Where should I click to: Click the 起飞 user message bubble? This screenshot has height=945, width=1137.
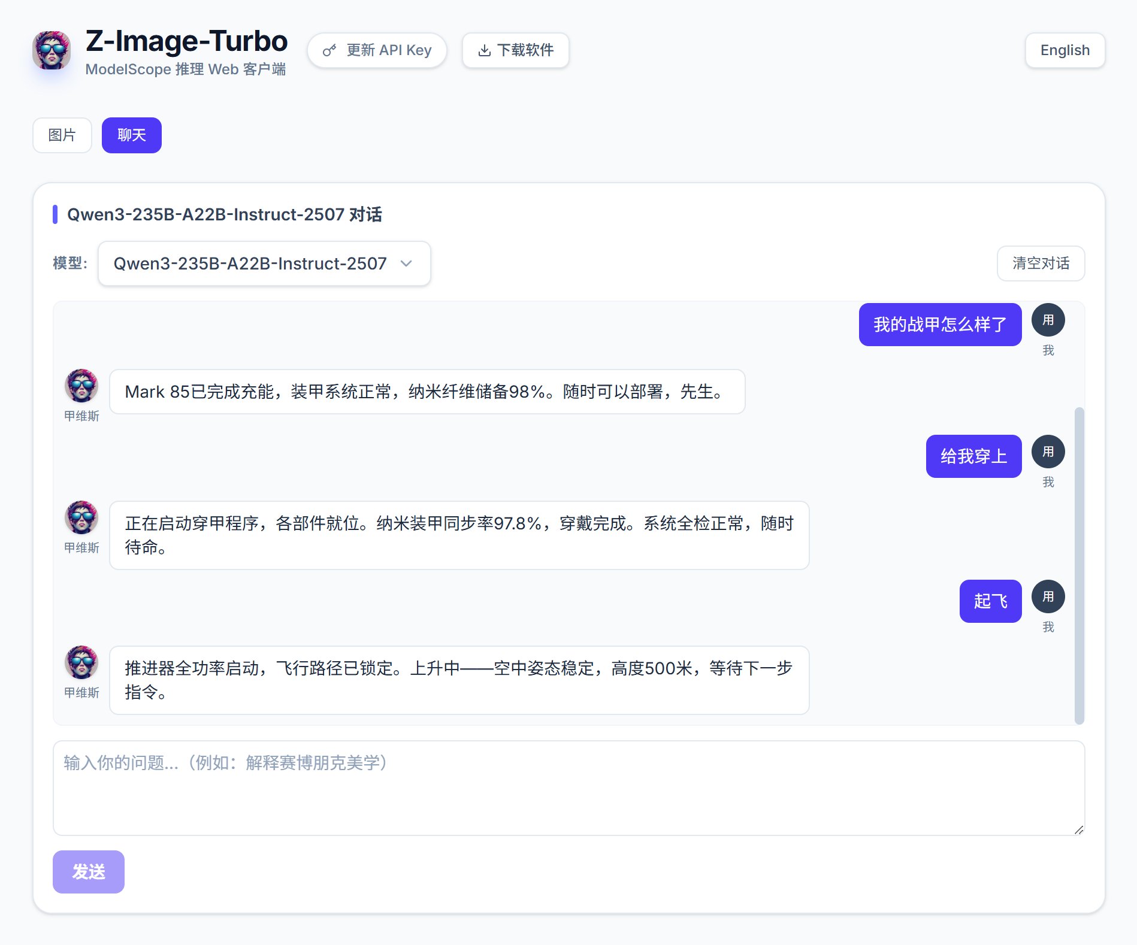tap(990, 601)
